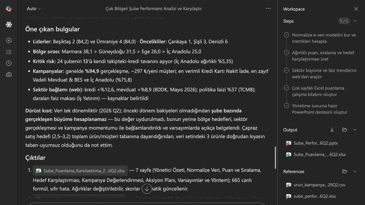Open the task list icon in sidebar
This screenshot has width=365, height=205.
pyautogui.click(x=9, y=52)
